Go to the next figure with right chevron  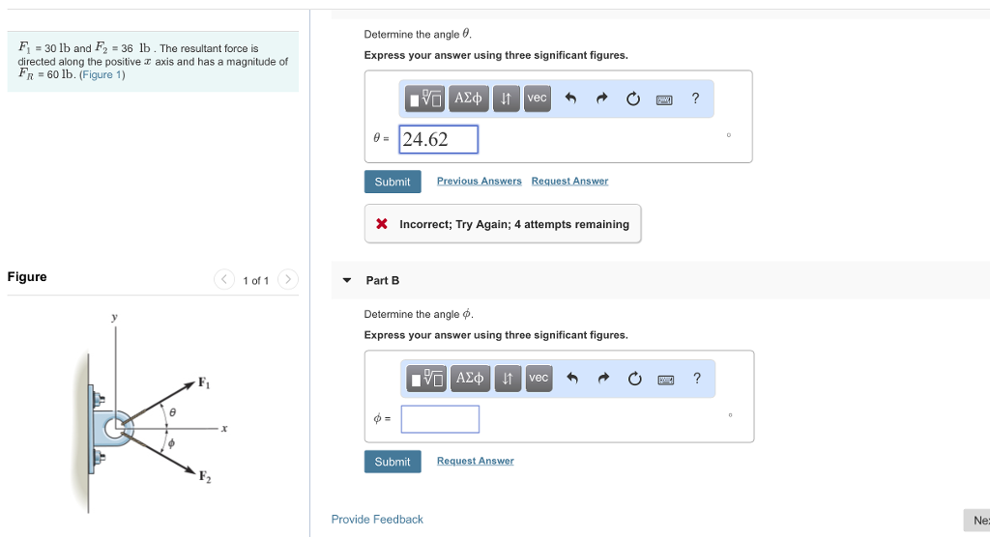[x=287, y=280]
